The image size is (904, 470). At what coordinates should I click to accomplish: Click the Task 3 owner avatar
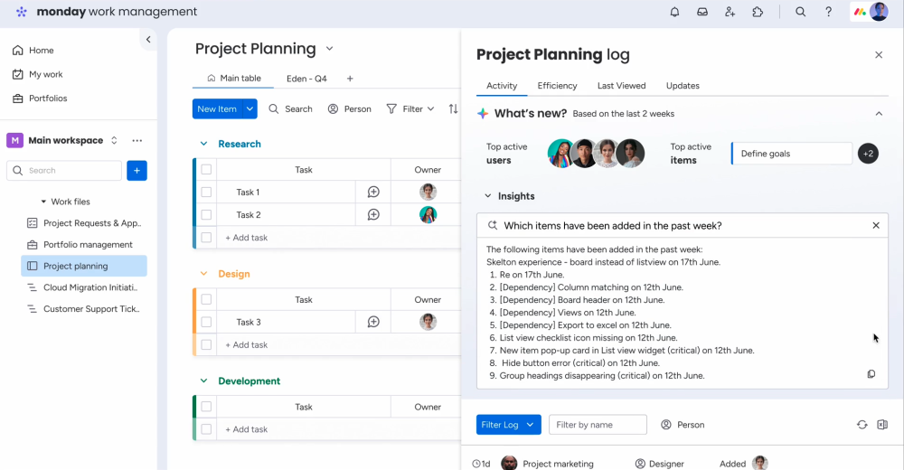click(428, 322)
